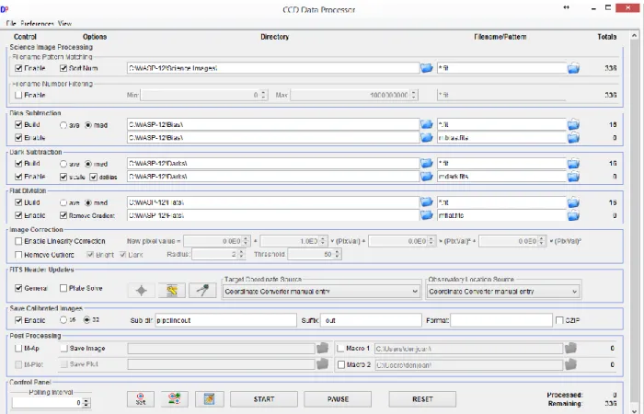
Task: Browse folder for Macro 1 path
Action: tap(570, 349)
